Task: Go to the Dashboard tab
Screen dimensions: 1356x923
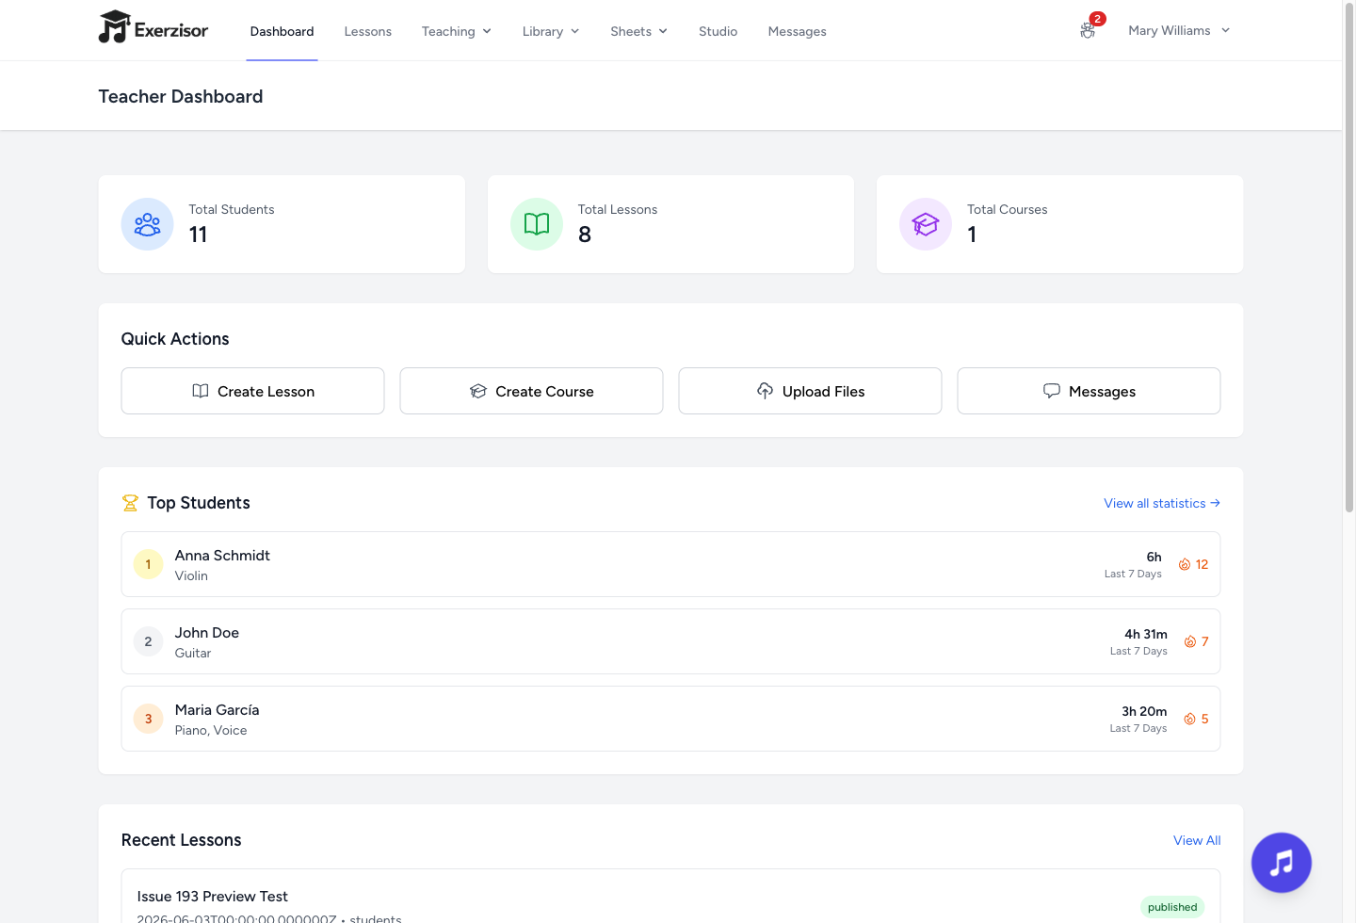Action: pyautogui.click(x=282, y=31)
